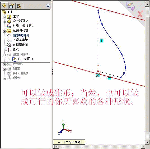The height and width of the screenshot is (149, 150).
Task: Select 右视基准面 in the tree
Action: point(21,45)
